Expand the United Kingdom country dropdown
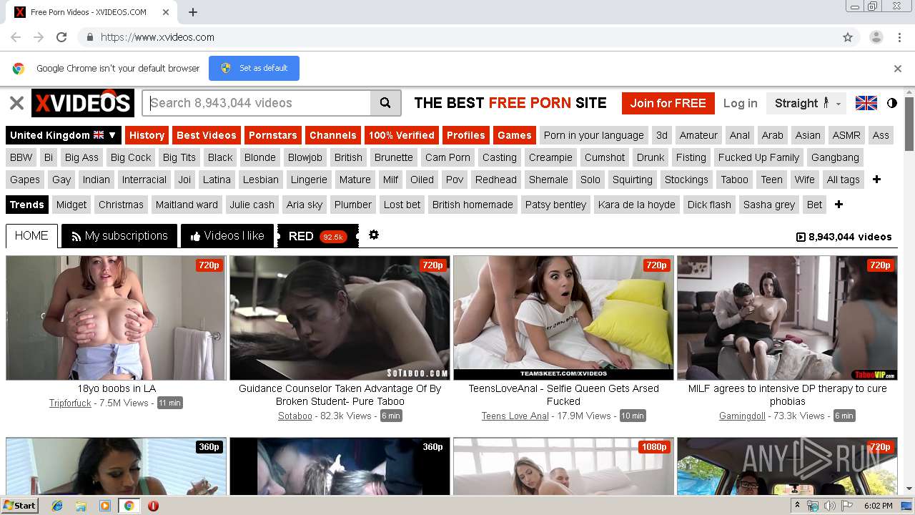 pyautogui.click(x=63, y=135)
